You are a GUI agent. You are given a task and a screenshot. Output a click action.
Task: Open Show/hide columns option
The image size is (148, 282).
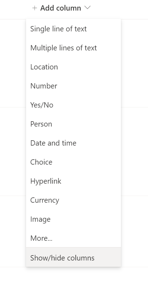pyautogui.click(x=73, y=257)
